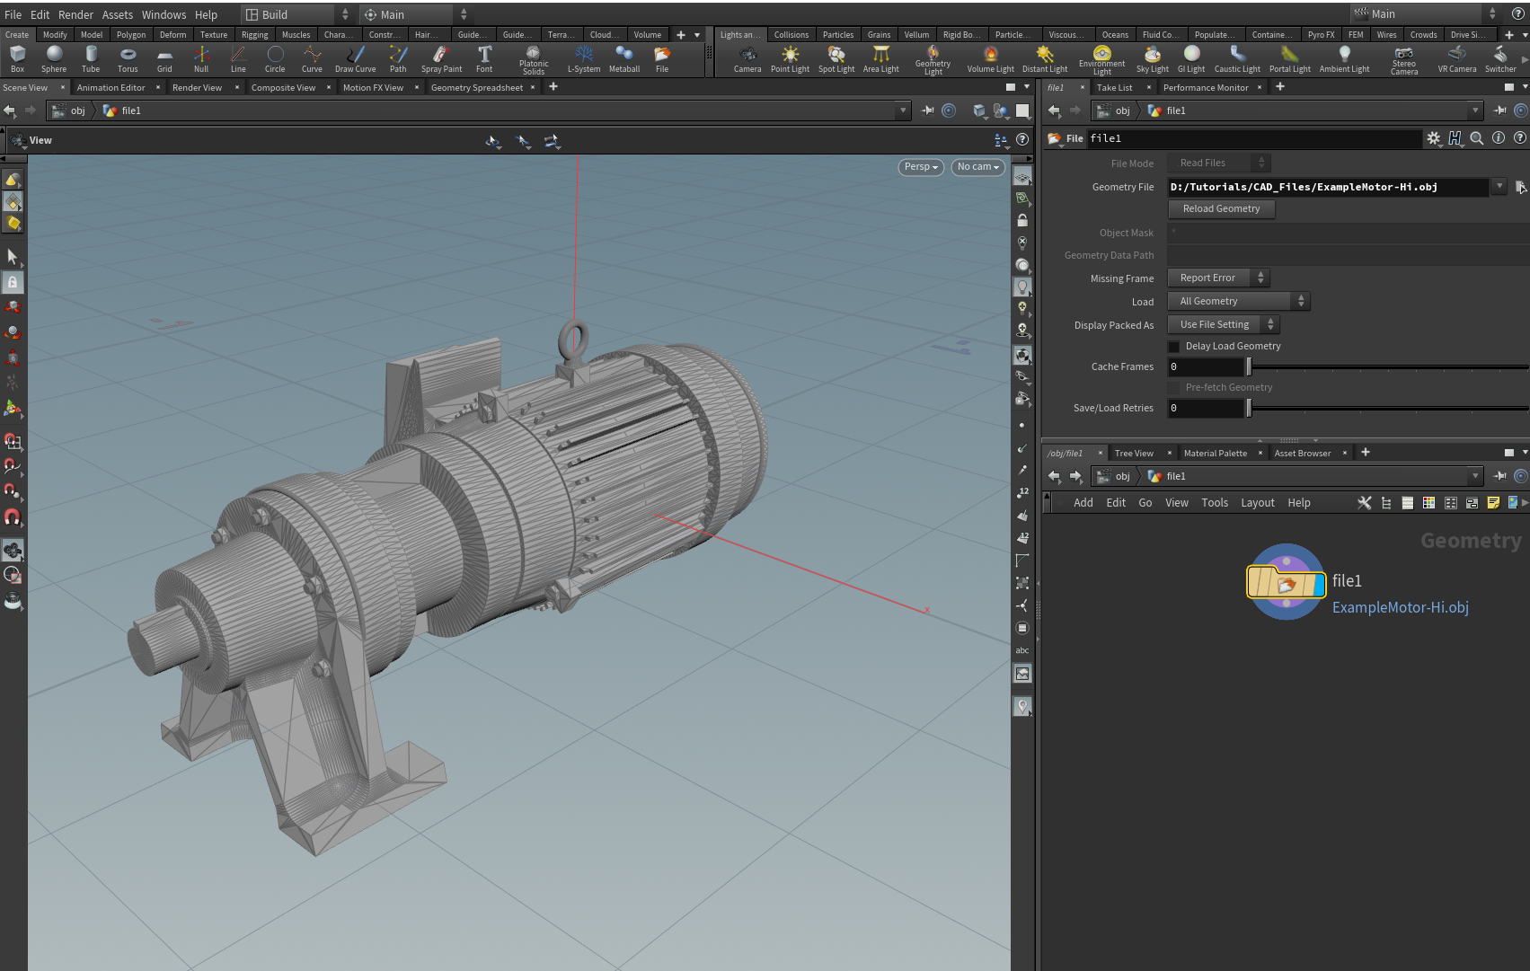1530x971 pixels.
Task: Check the Delay Load Geometry checkbox
Action: pos(1174,346)
